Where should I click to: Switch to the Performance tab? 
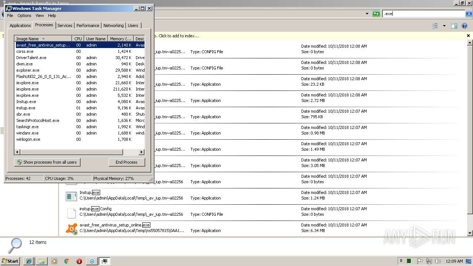click(88, 25)
